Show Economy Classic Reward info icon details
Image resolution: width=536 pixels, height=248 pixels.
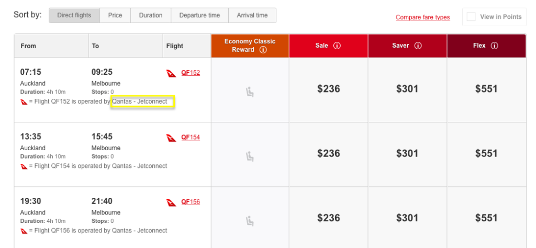(263, 50)
